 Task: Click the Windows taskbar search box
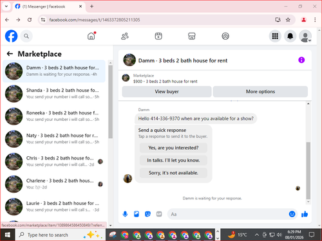coord(60,235)
